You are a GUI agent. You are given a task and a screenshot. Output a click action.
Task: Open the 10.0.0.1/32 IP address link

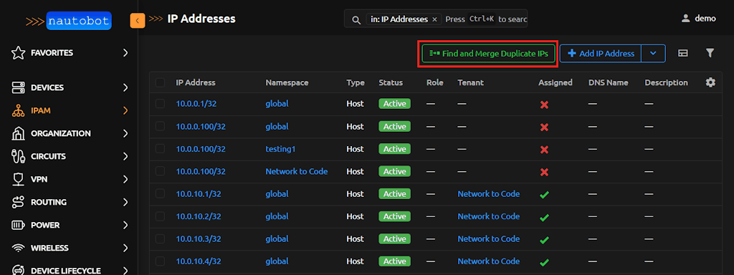click(x=196, y=103)
